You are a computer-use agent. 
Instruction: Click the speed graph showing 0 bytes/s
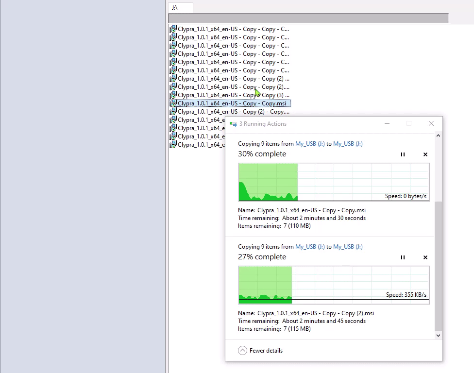click(334, 182)
